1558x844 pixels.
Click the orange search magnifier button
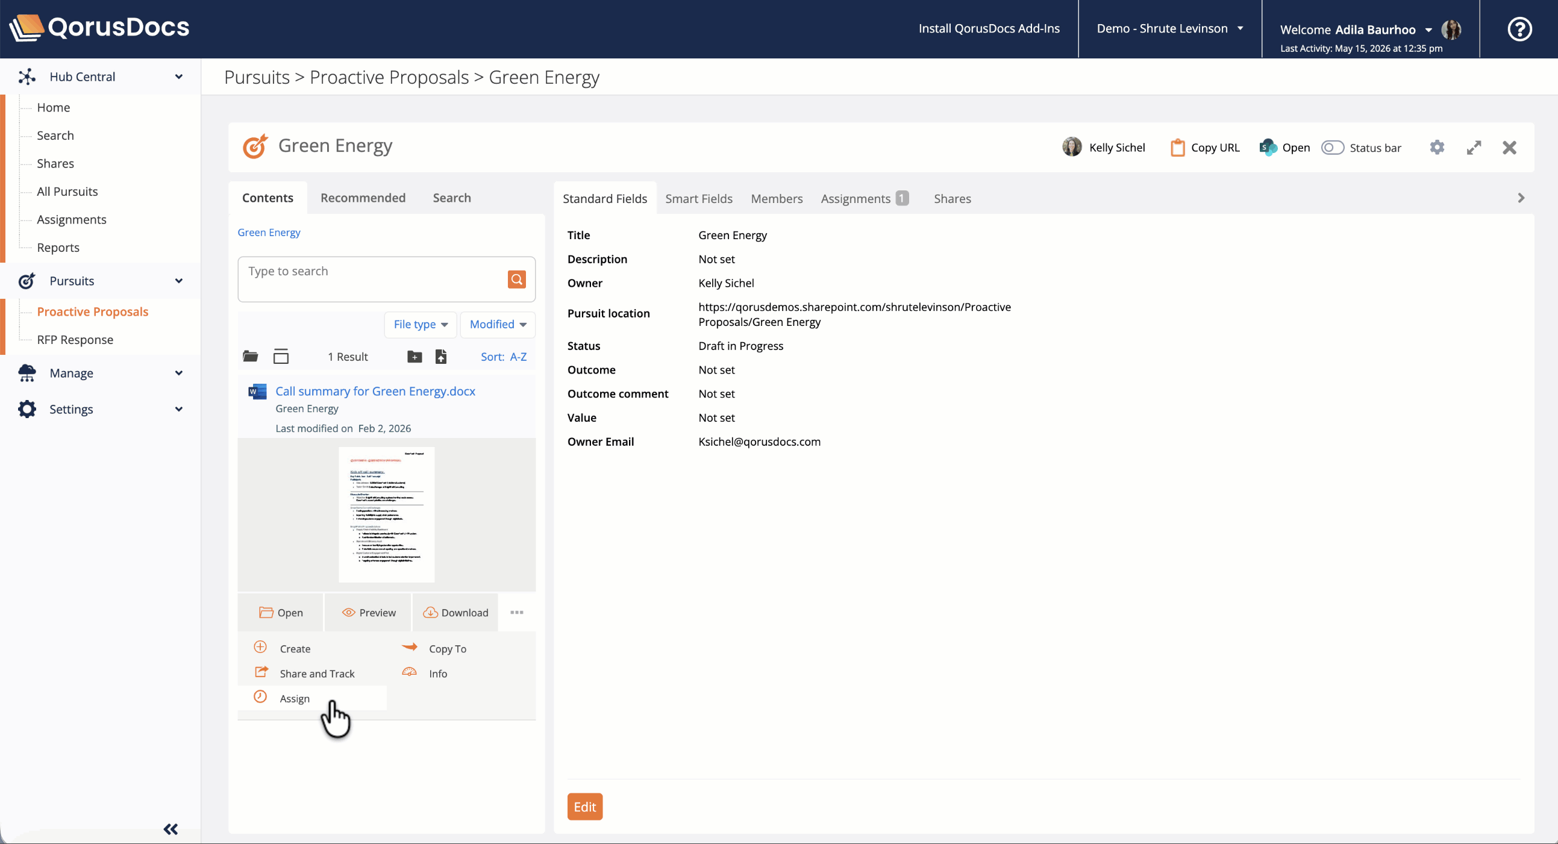pos(516,280)
